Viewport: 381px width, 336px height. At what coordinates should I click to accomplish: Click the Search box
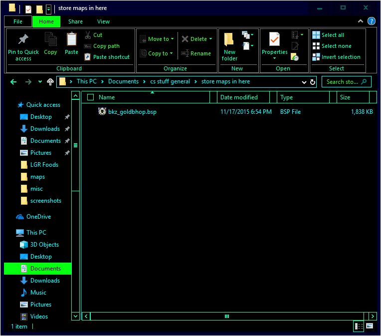pyautogui.click(x=346, y=82)
